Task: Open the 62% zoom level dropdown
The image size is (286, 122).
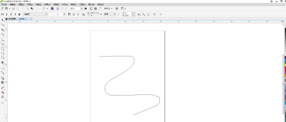Action: point(82,9)
